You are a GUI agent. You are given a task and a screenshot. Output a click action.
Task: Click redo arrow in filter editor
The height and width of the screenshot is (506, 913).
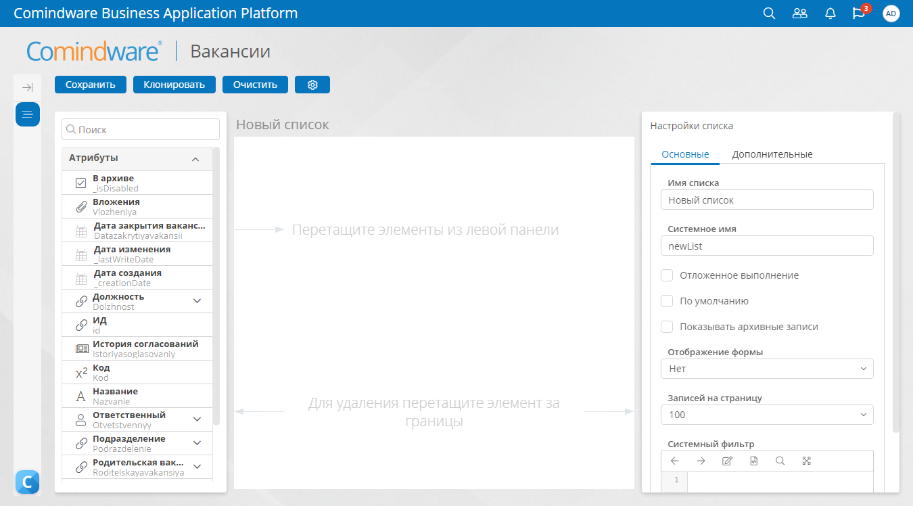701,461
